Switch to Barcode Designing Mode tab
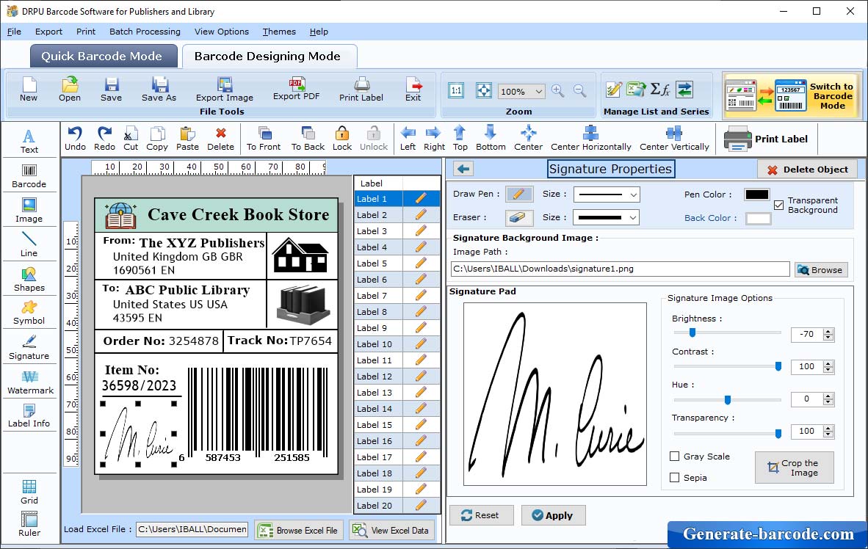The width and height of the screenshot is (868, 549). pos(268,57)
